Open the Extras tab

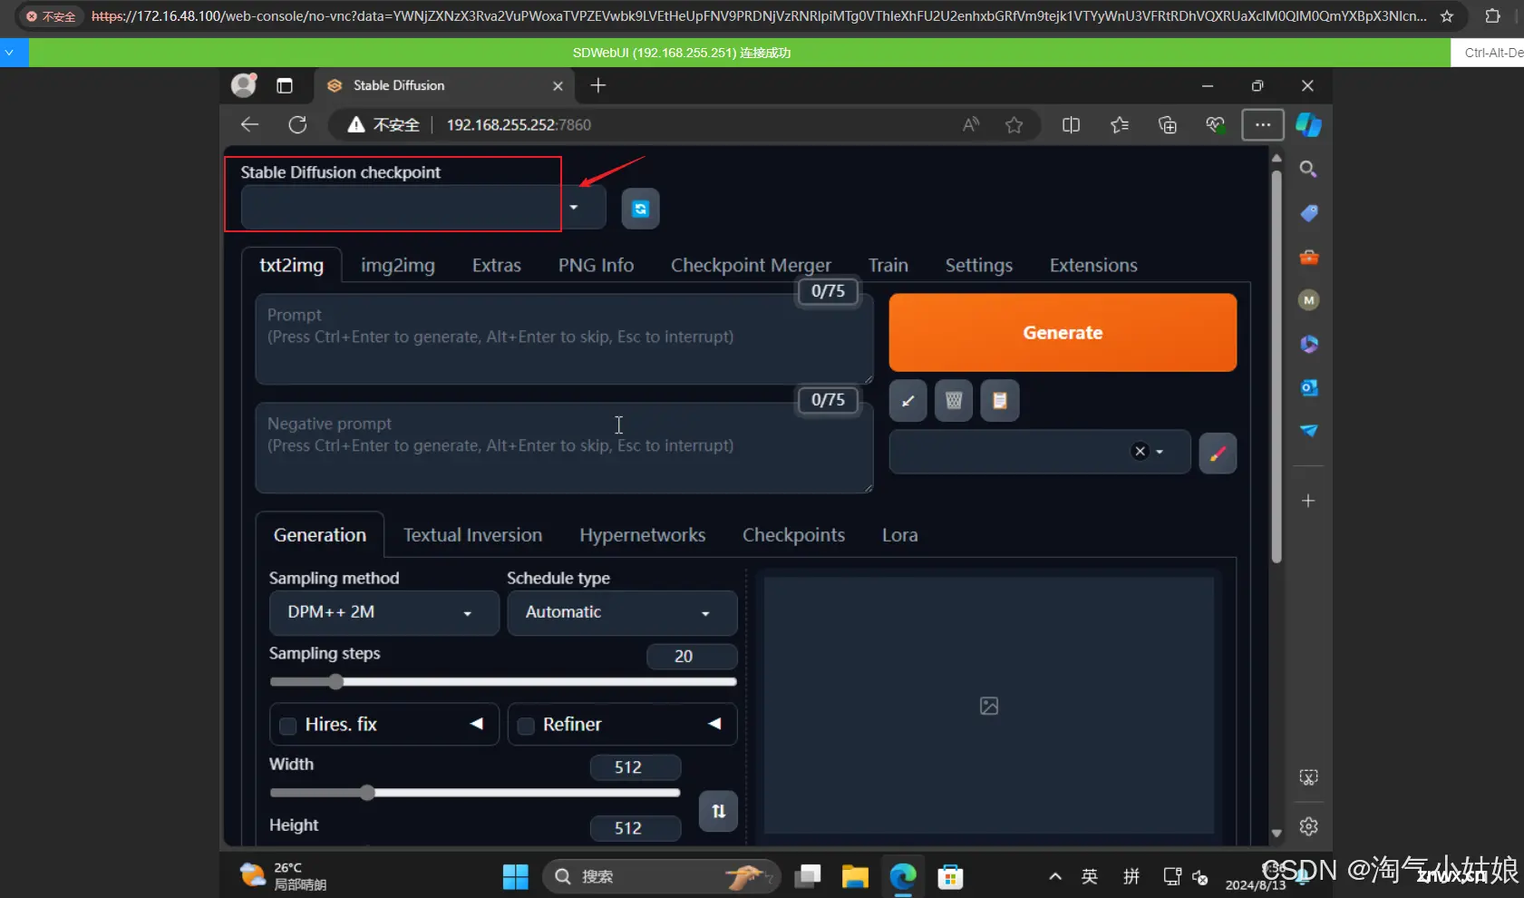(497, 266)
